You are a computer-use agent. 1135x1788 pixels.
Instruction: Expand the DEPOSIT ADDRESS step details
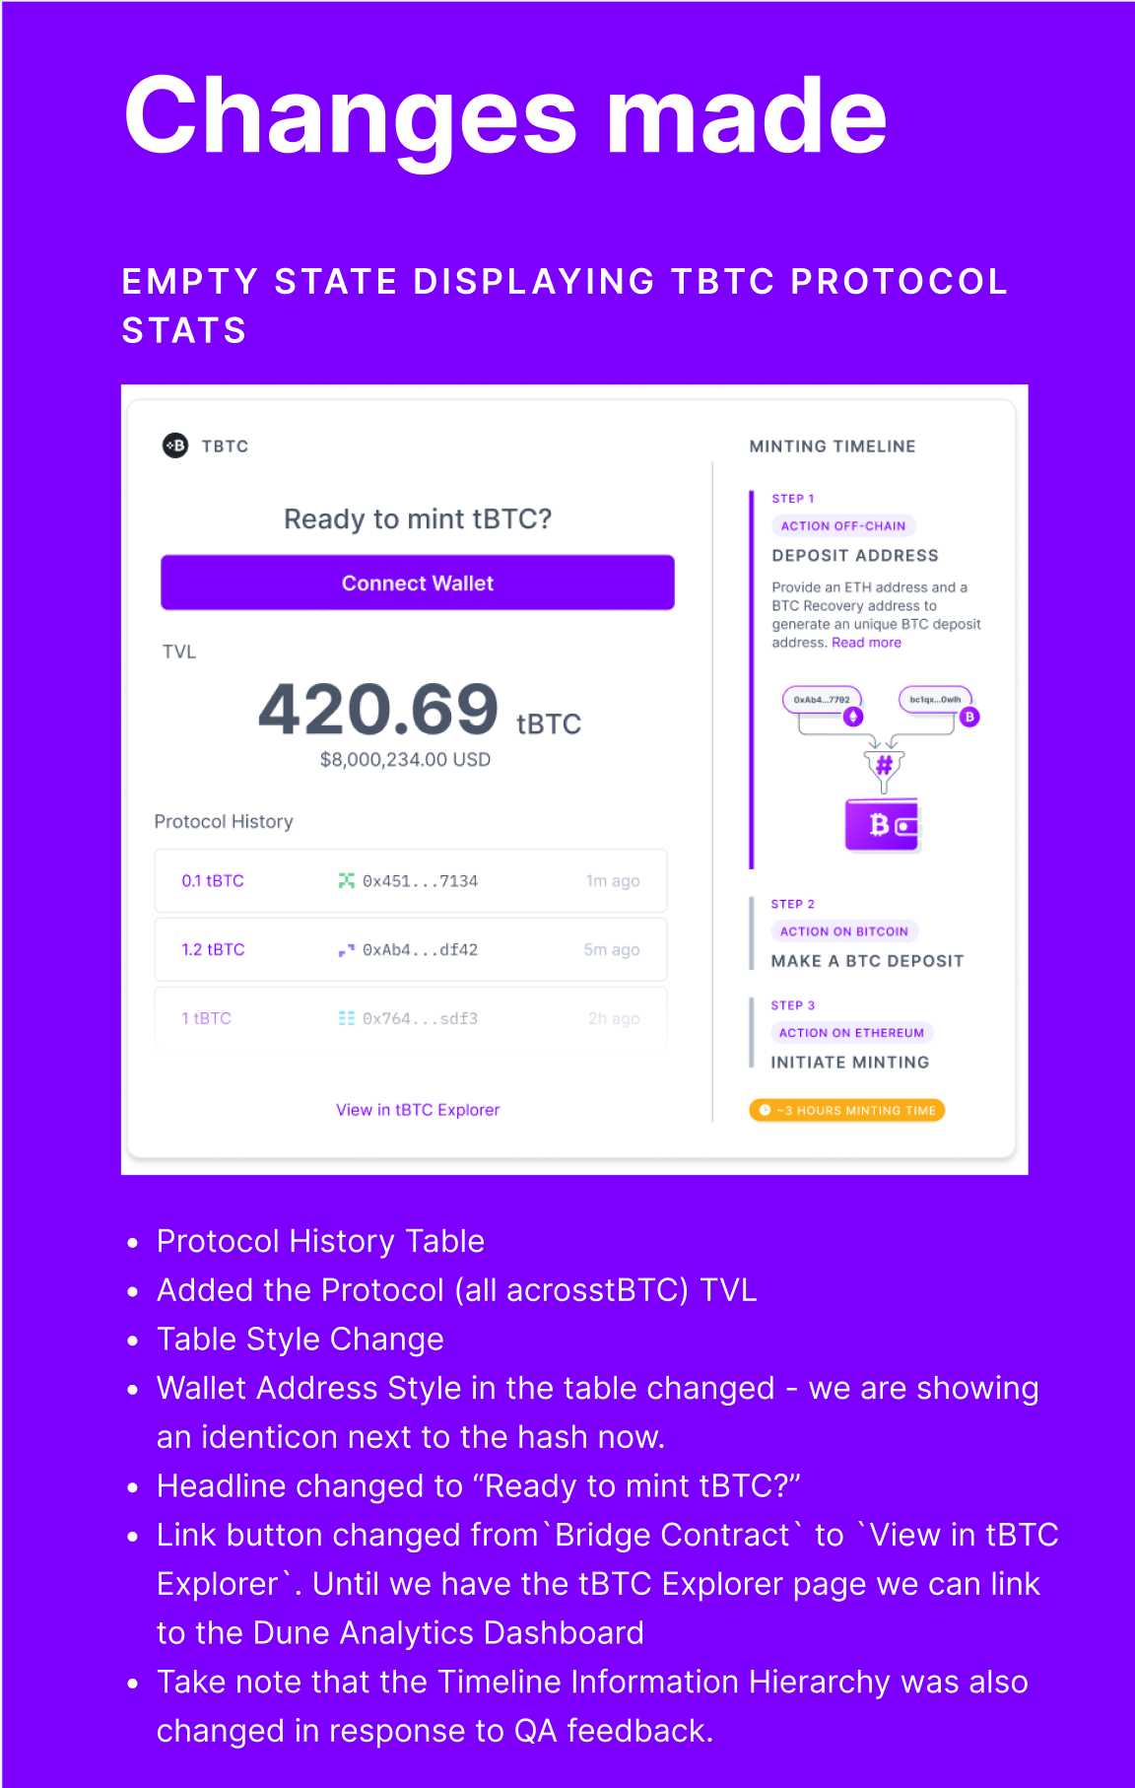(855, 555)
